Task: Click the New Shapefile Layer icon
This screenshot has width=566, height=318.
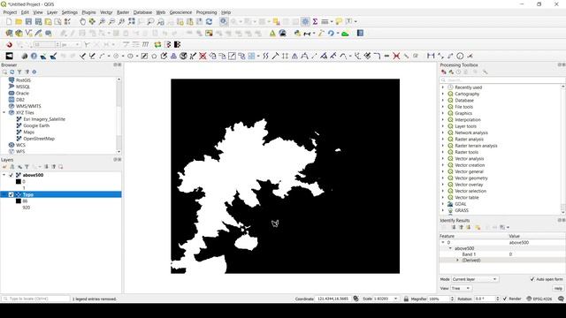Action: pyautogui.click(x=28, y=34)
